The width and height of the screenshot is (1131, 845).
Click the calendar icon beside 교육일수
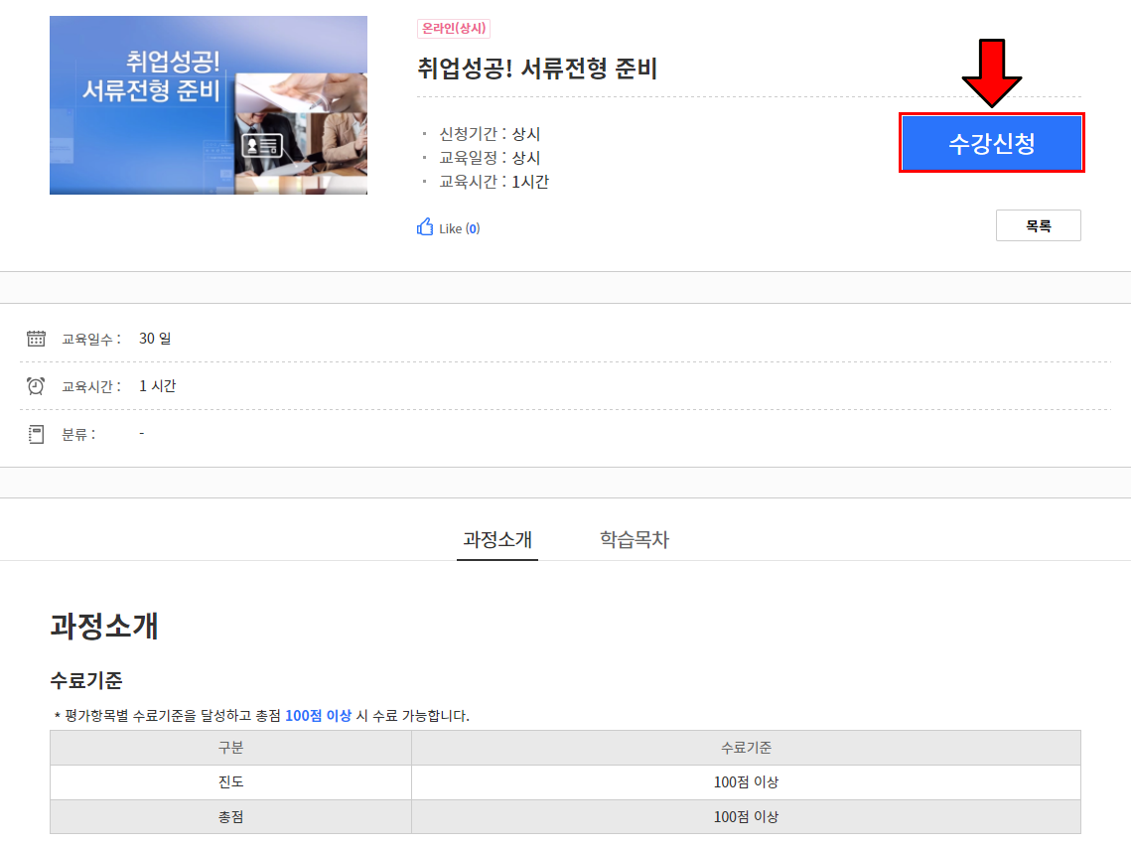36,339
